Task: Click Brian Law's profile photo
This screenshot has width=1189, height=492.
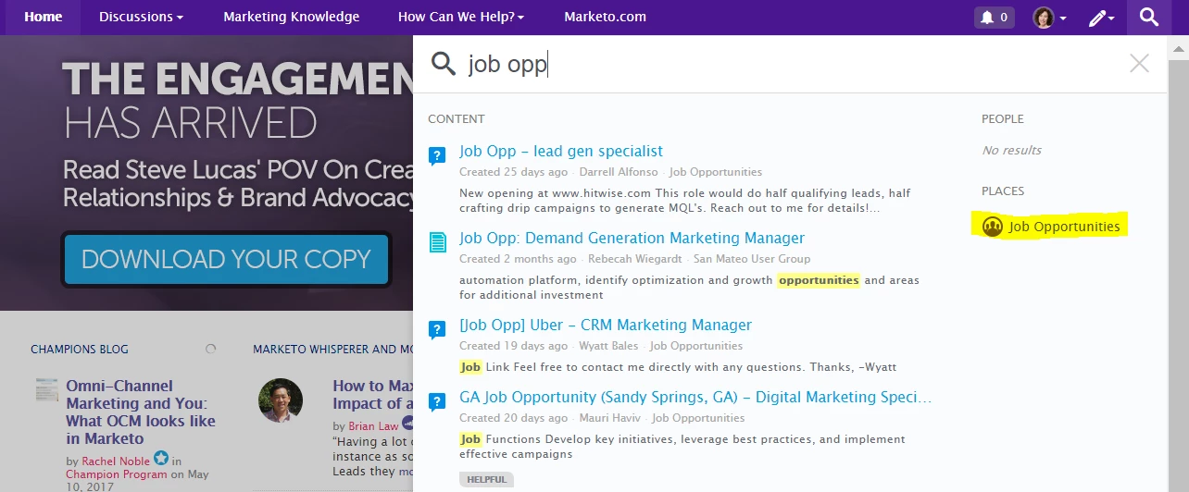Action: 280,400
